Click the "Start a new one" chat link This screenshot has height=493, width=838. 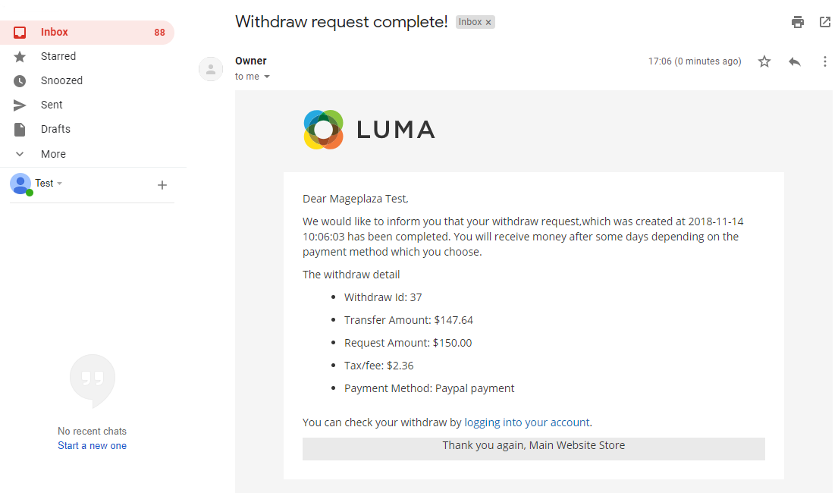(92, 446)
